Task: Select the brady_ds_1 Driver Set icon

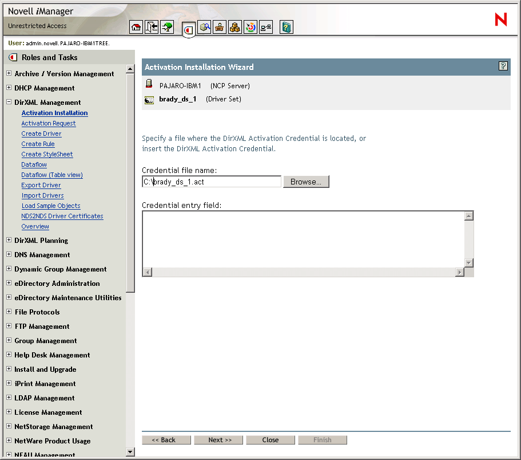Action: click(x=149, y=99)
